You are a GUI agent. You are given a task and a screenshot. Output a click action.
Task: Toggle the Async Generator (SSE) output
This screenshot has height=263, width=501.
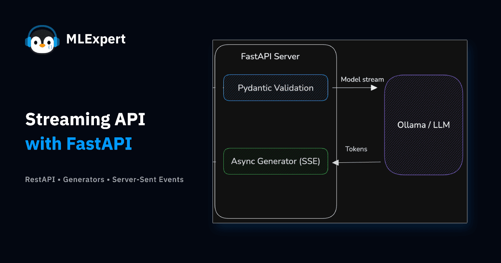point(276,161)
